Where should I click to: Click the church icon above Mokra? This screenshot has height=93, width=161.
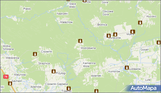click(133, 32)
